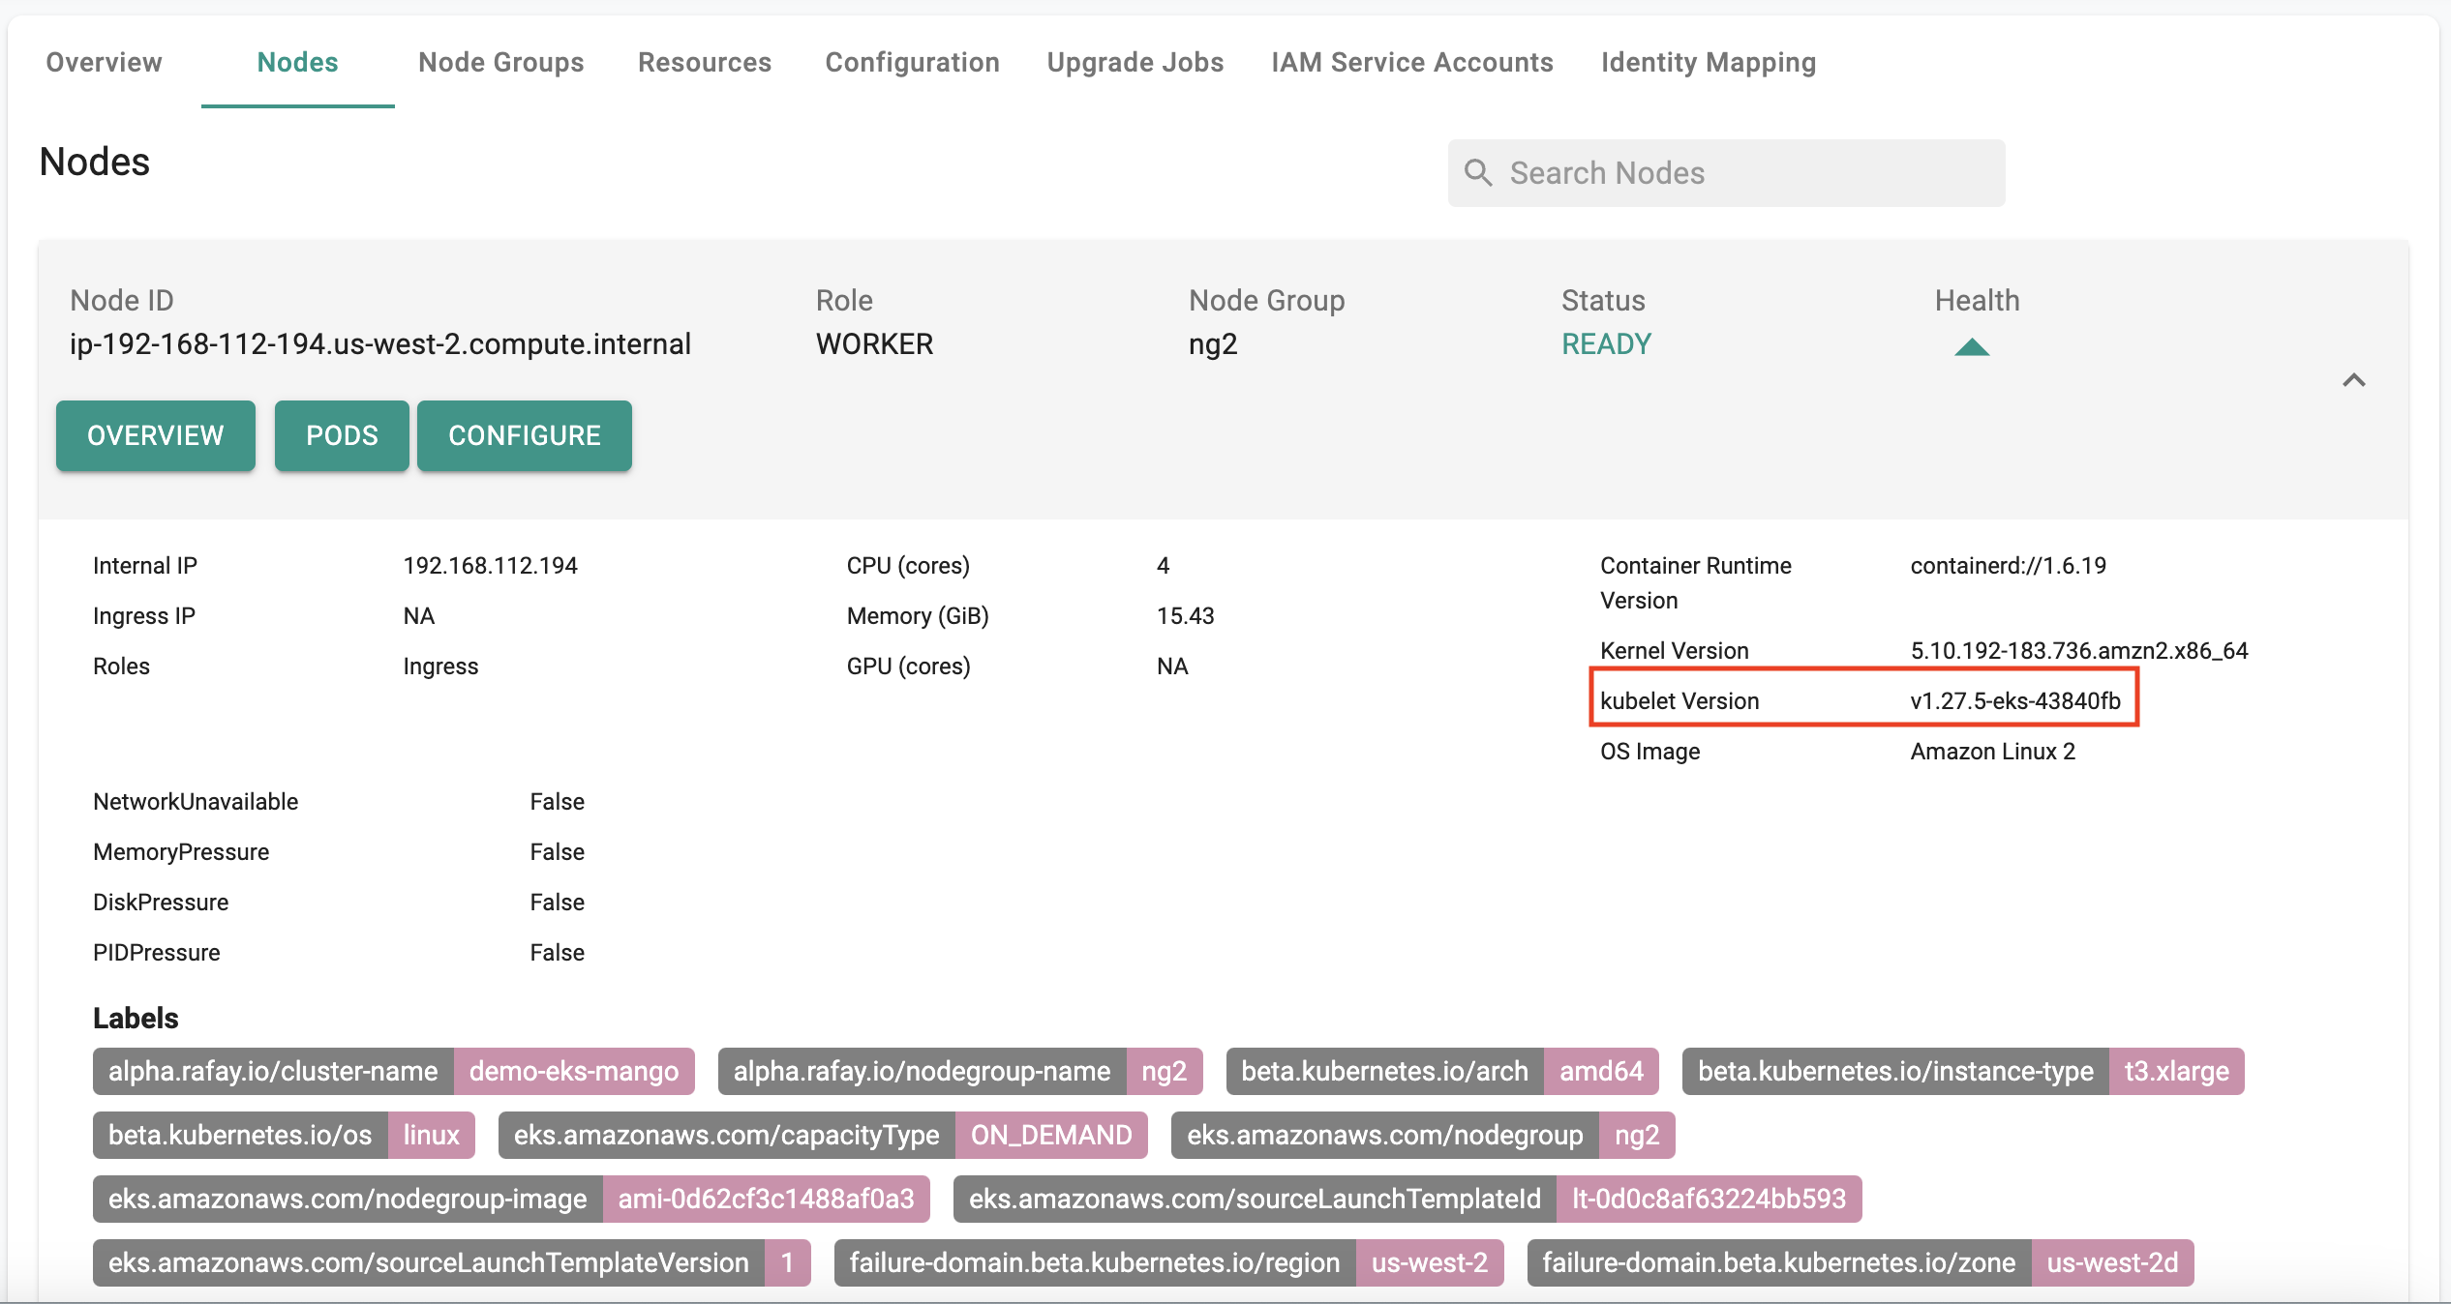Click the failure-domain.beta.kubernetes.io/region label chip
Screen dimensions: 2451x1304
click(1095, 1262)
